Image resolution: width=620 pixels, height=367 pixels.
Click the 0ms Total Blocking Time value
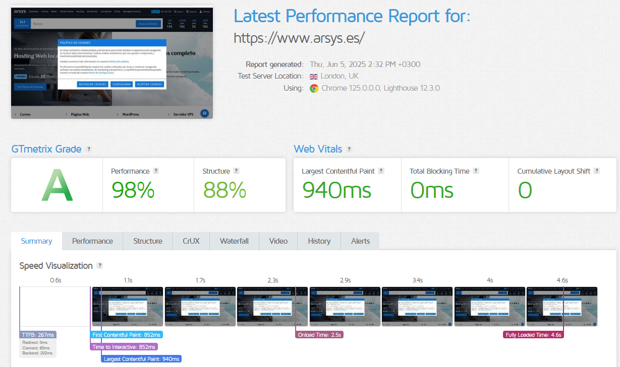click(x=431, y=190)
